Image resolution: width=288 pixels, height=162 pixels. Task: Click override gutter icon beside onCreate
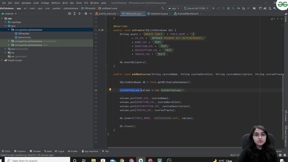click(99, 30)
